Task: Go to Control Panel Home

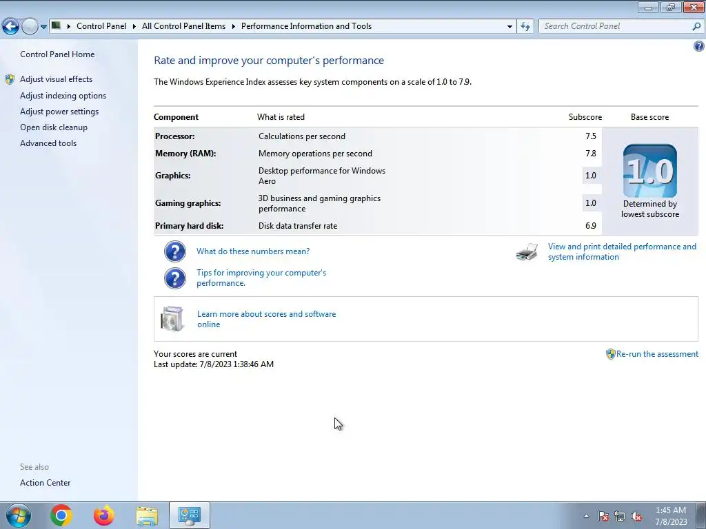Action: (x=57, y=54)
